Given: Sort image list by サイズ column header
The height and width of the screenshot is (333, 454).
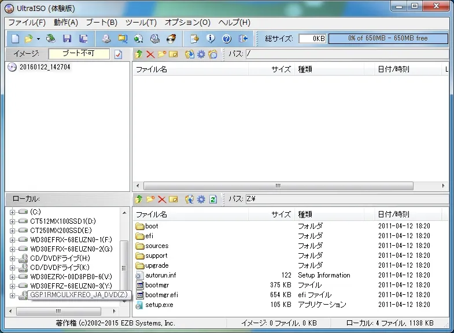Looking at the screenshot, I should pos(271,69).
